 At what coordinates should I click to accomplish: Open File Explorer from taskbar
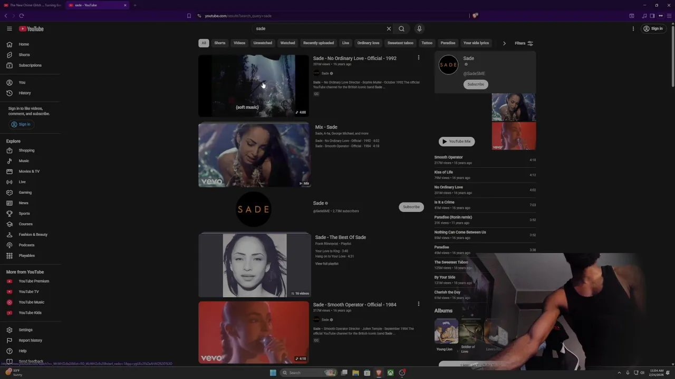coord(355,373)
